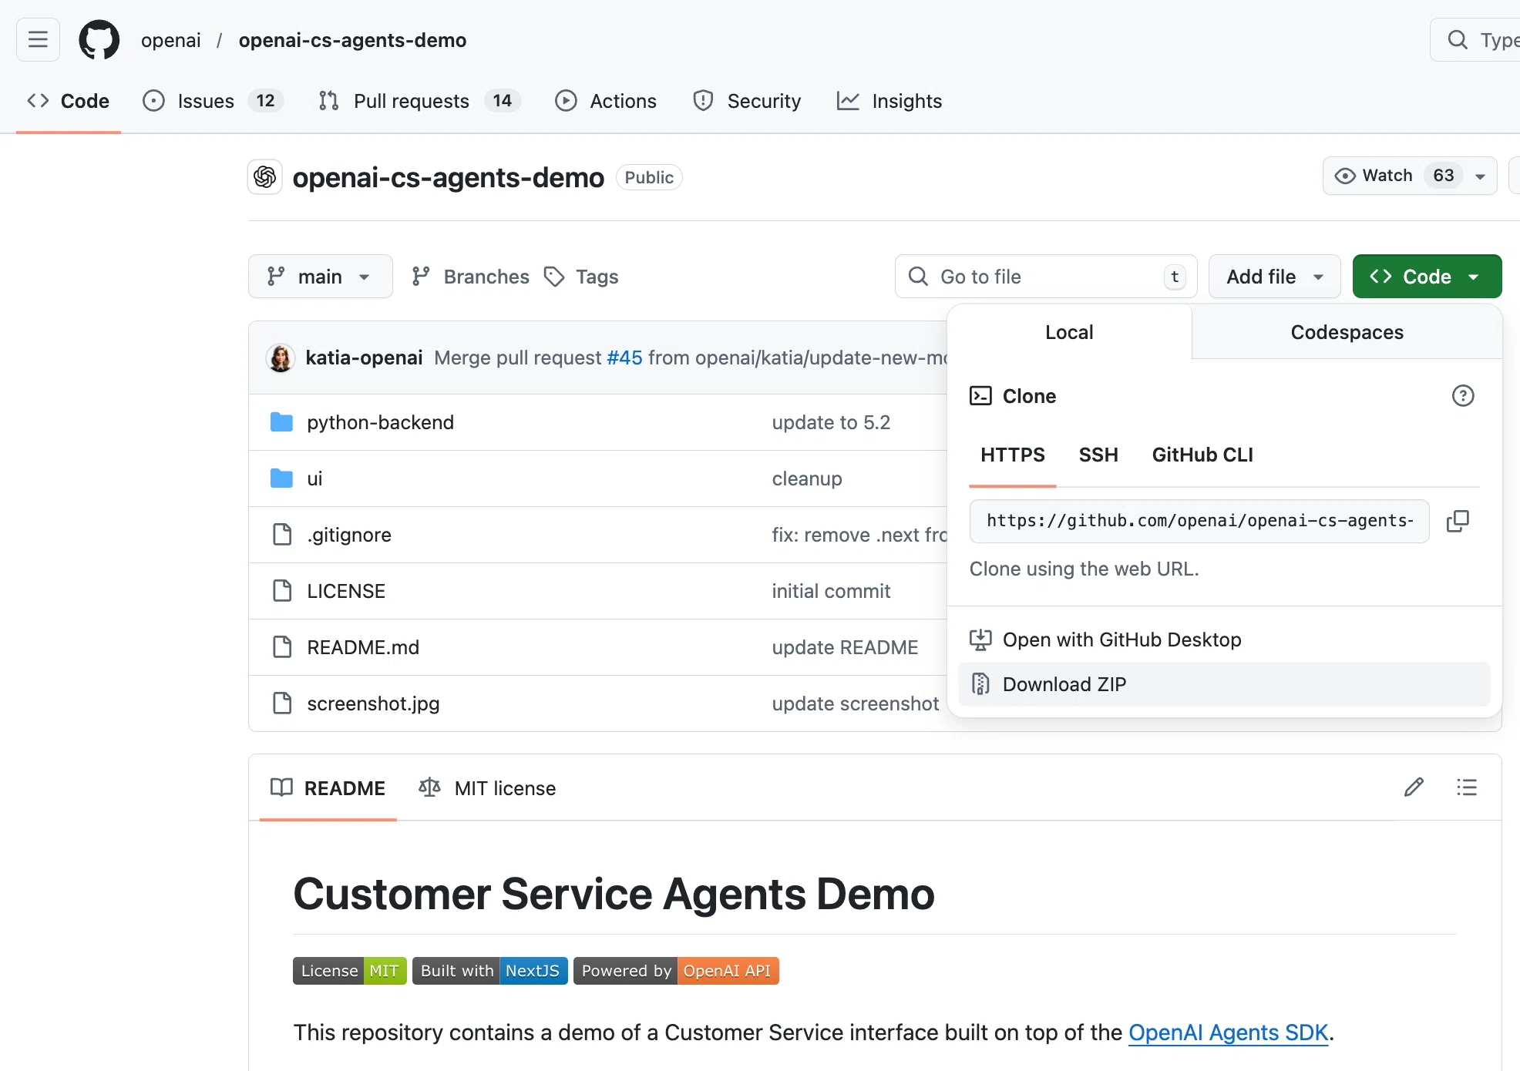Click the terminal icon beside the Clone heading
This screenshot has height=1071, width=1520.
[x=980, y=396]
